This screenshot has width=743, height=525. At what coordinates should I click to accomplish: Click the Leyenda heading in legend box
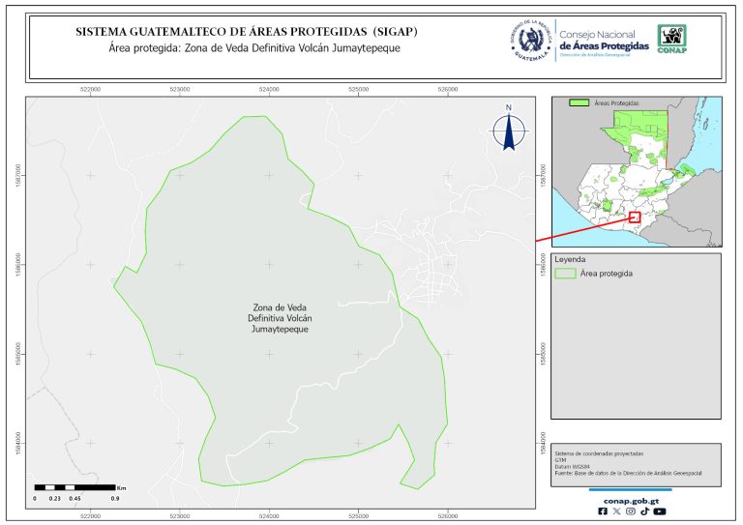(571, 259)
